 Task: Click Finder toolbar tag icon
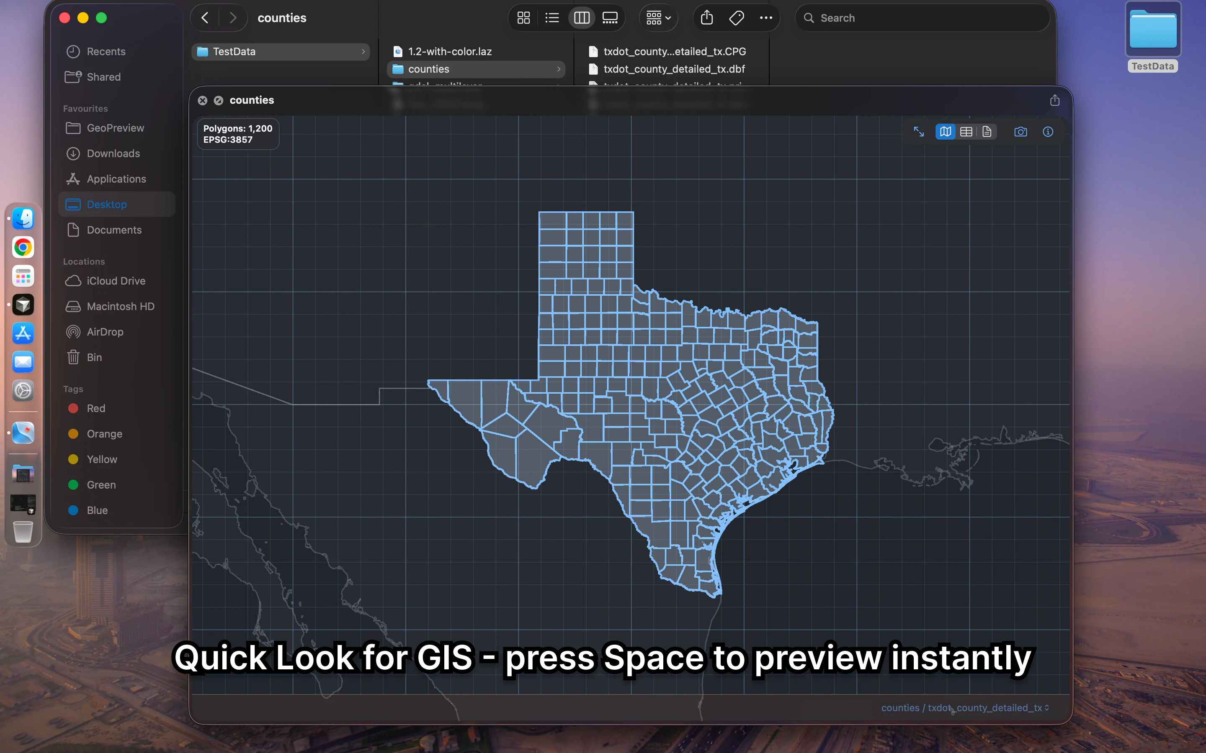(736, 18)
